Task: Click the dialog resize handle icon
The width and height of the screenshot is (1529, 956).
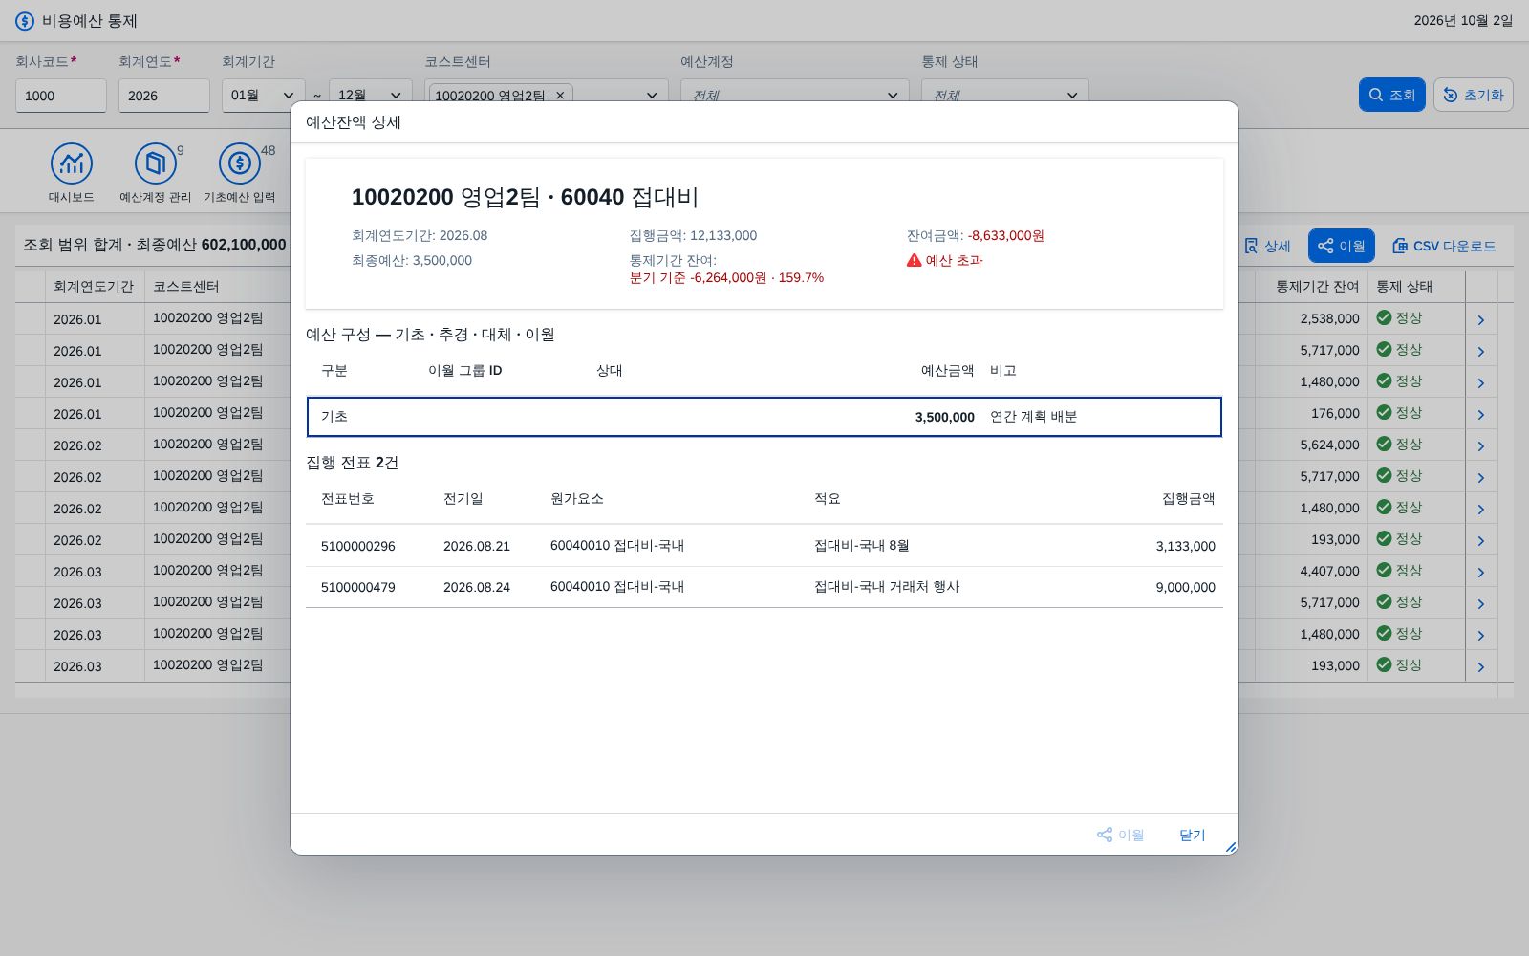Action: [1231, 847]
